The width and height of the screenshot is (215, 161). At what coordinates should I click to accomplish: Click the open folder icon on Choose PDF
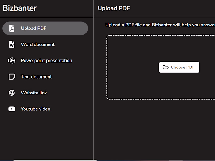(166, 67)
